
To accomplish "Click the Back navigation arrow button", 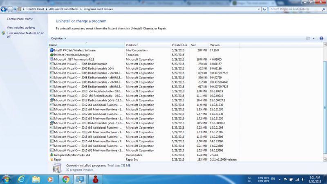I will tap(4, 9).
